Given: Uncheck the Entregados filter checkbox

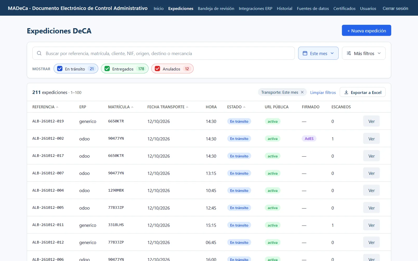Looking at the screenshot, I should click(107, 69).
